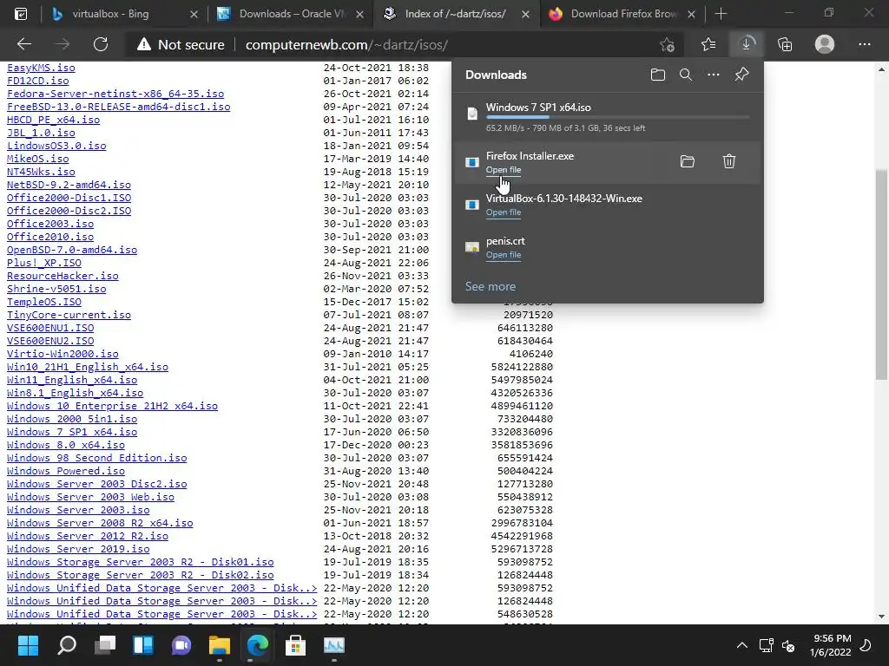
Task: Close the Download Firefox Browser tab
Action: (691, 14)
